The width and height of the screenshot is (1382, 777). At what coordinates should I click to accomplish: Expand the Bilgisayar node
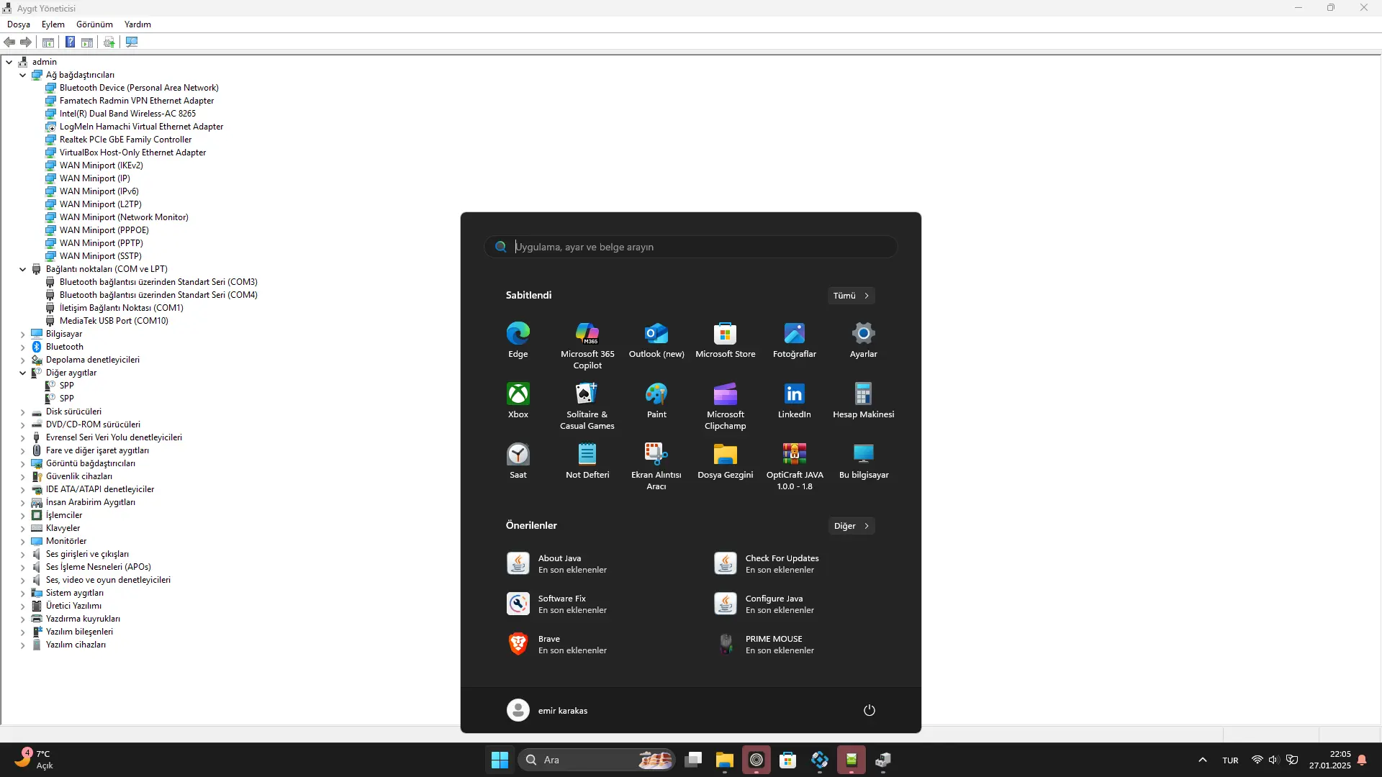coord(23,334)
